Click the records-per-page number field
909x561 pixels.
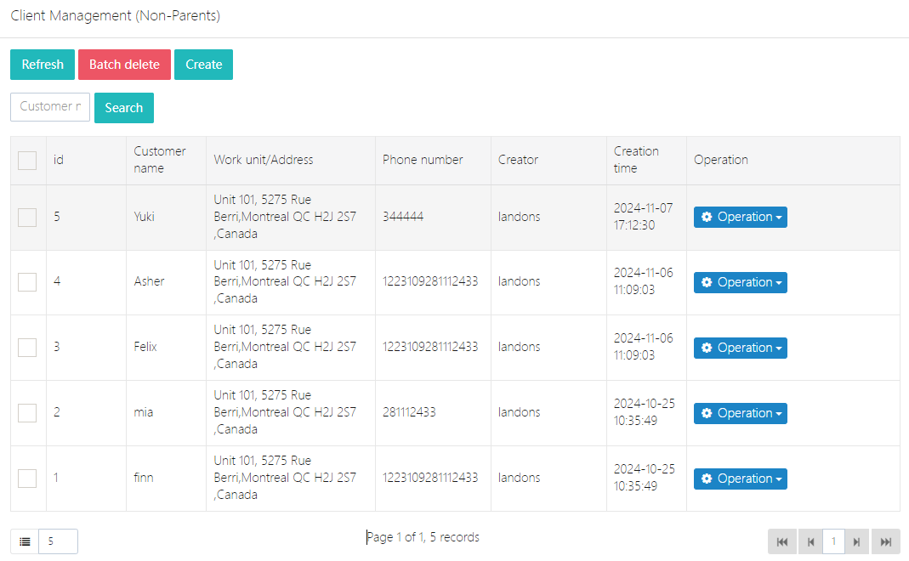click(x=58, y=541)
